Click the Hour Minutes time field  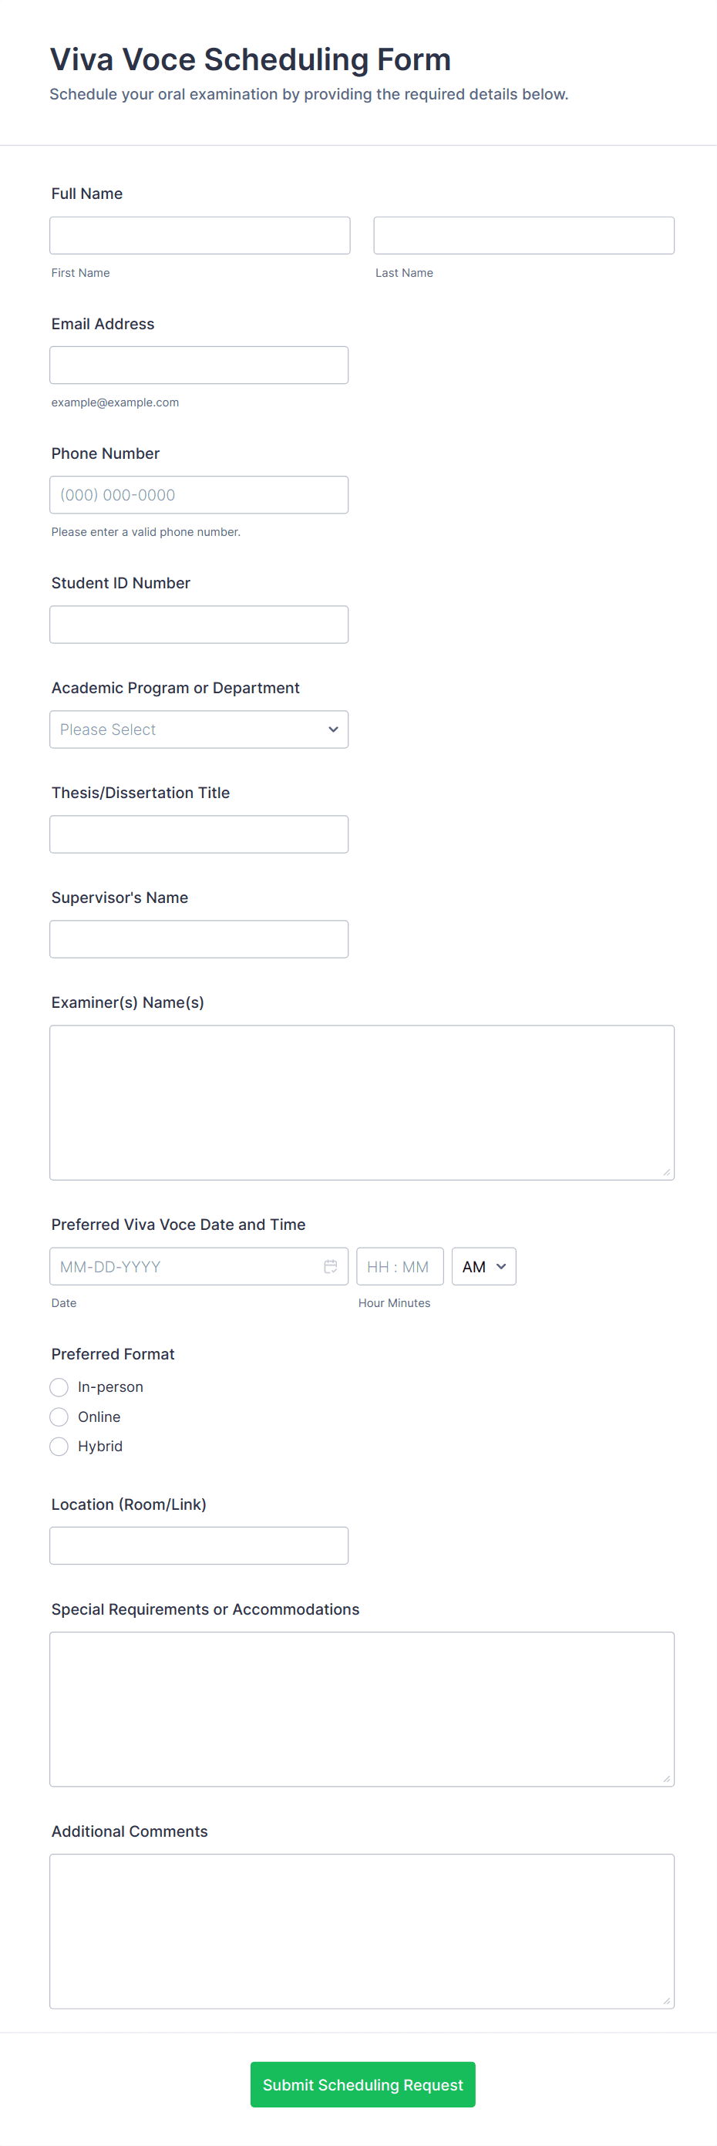coord(399,1266)
